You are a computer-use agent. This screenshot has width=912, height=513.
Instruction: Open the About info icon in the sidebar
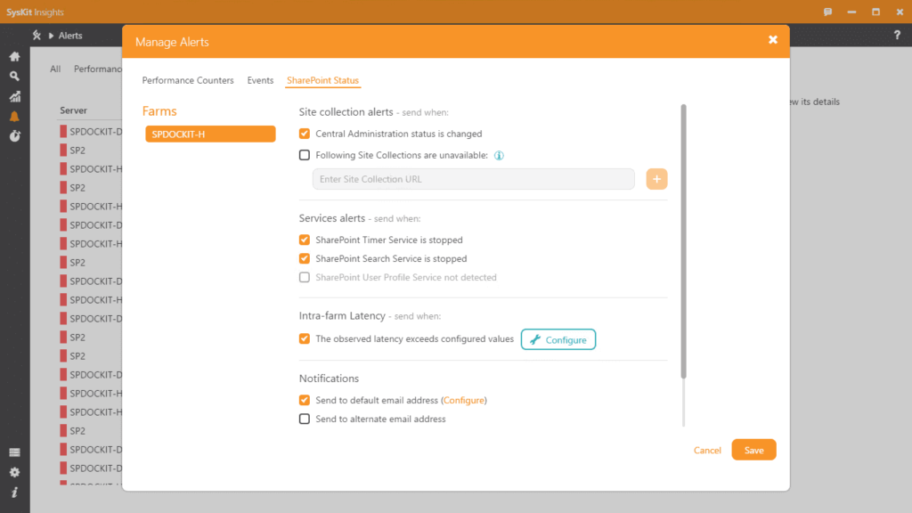(14, 493)
